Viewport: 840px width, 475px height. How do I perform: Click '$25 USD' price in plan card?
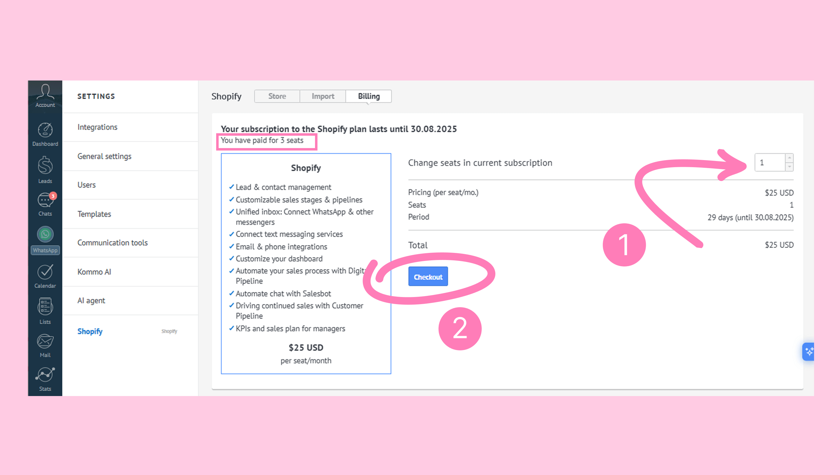[306, 348]
